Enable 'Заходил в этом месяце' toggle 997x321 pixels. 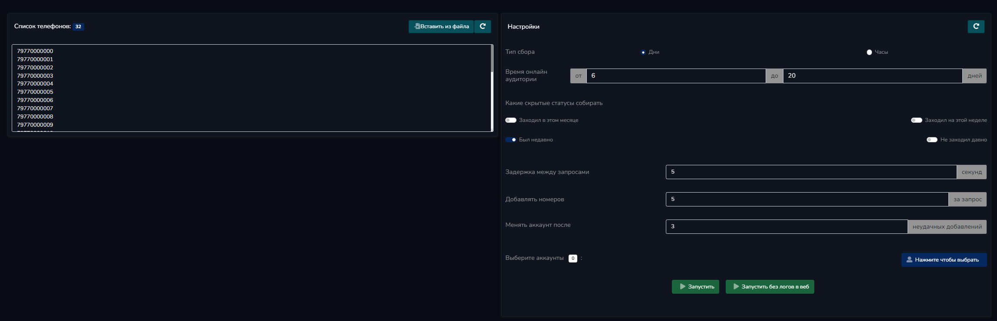511,120
